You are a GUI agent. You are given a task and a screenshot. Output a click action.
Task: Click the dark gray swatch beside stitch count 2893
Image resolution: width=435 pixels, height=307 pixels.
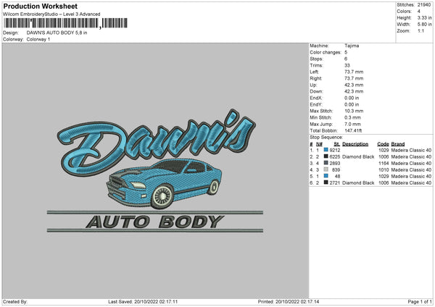point(326,163)
